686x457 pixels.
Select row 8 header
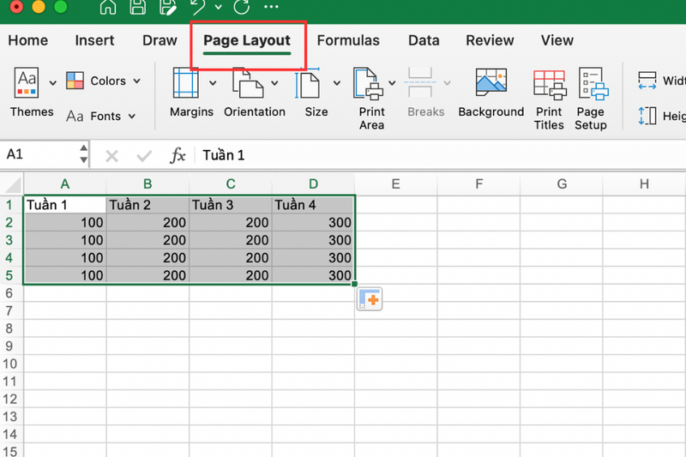click(x=11, y=328)
